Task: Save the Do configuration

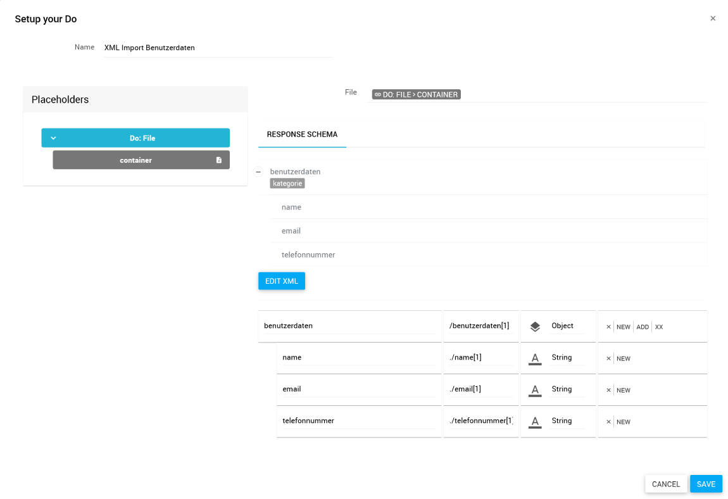Action: point(706,484)
